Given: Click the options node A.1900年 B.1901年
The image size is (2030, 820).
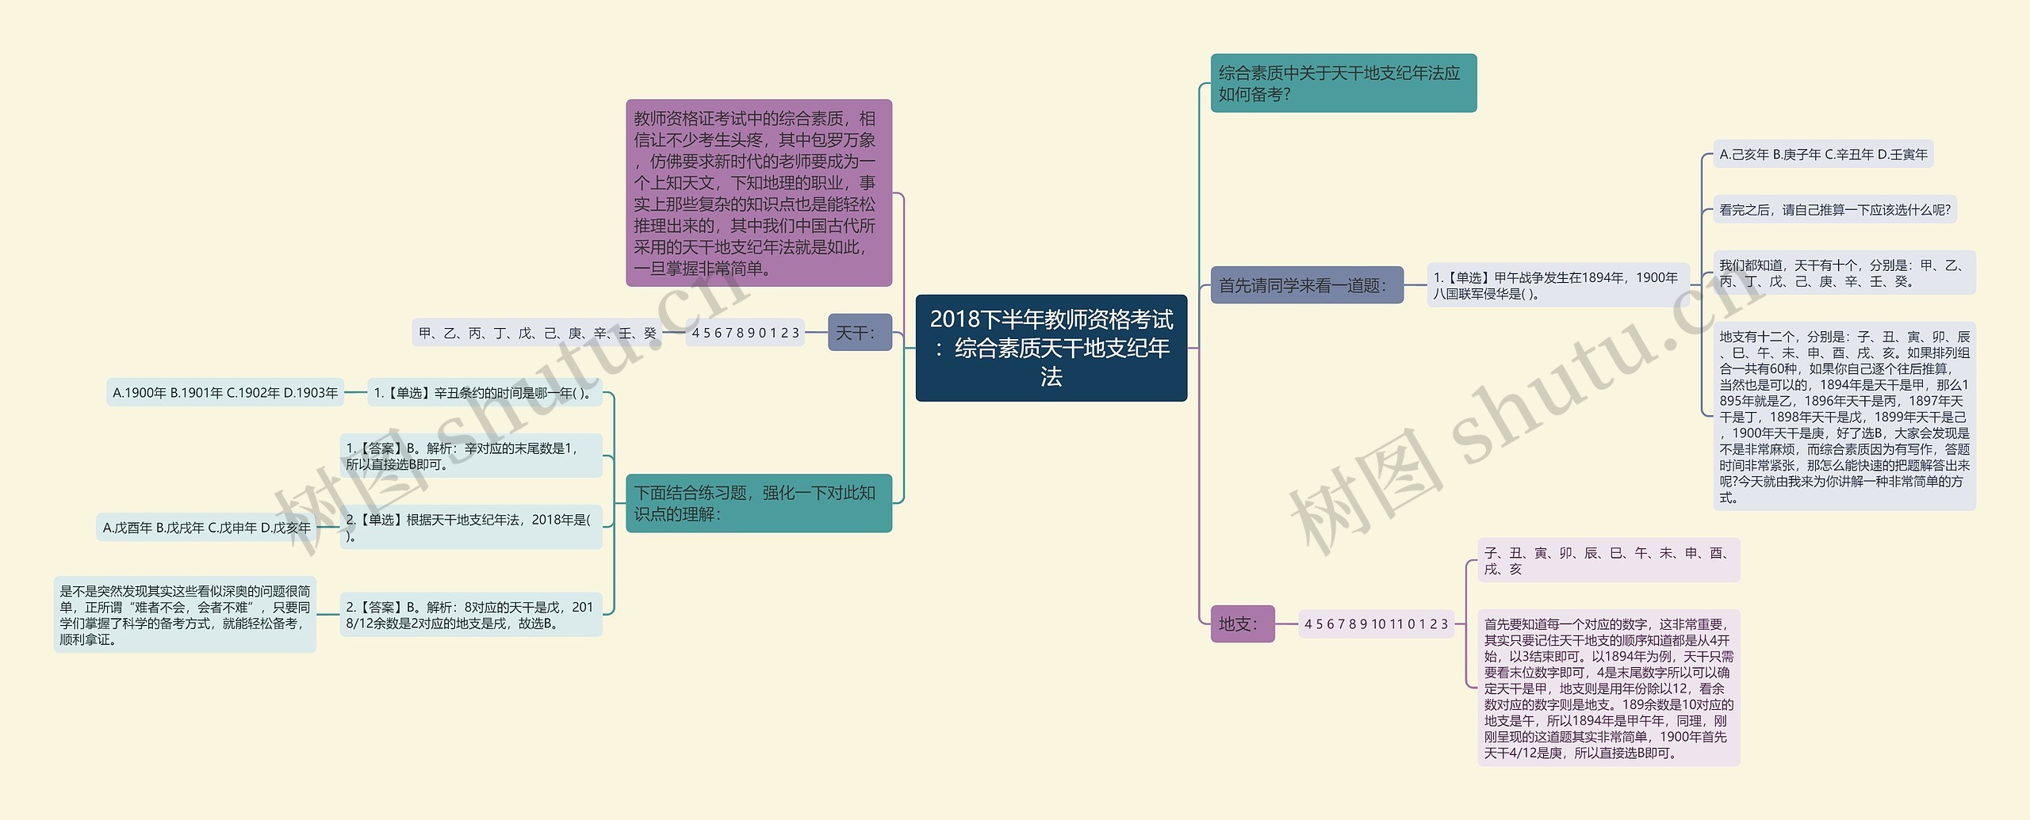Looking at the screenshot, I should click(x=225, y=392).
